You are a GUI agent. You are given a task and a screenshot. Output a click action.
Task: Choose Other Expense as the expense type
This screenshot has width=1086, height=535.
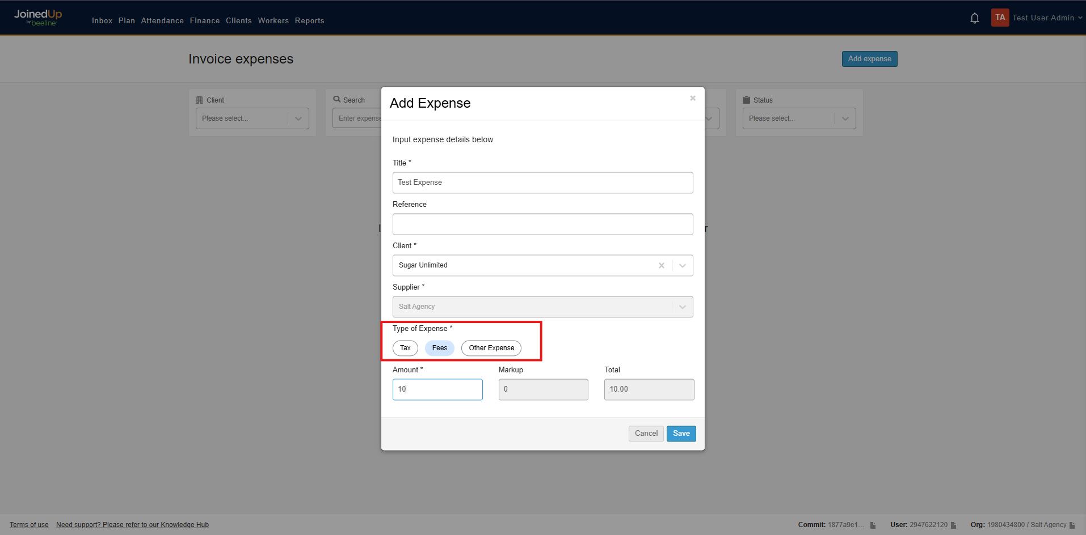[491, 348]
